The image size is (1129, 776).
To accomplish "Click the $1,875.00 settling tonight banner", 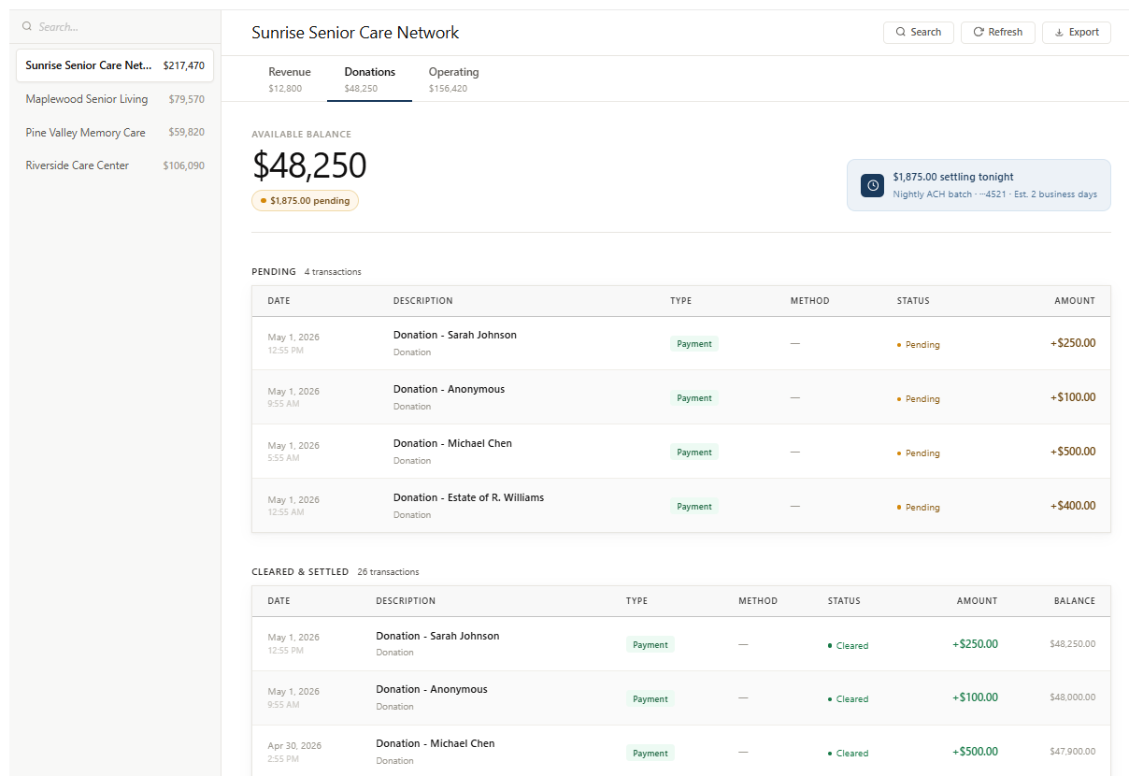I will [x=979, y=185].
